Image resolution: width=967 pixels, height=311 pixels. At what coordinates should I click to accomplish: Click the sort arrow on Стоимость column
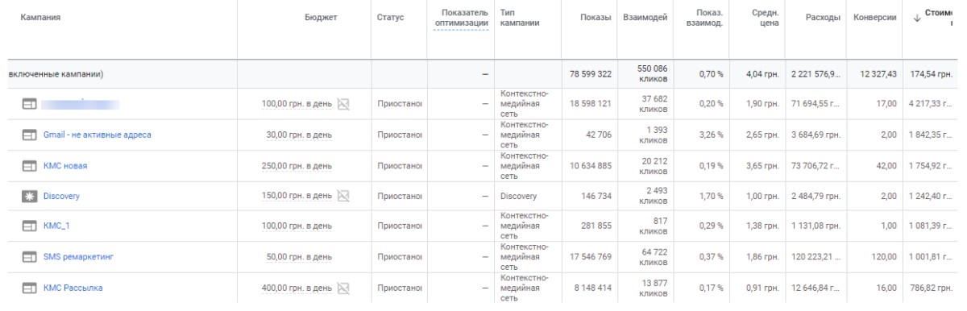click(x=917, y=18)
